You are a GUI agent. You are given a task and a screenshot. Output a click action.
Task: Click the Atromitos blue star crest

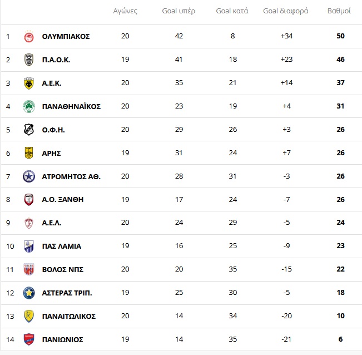tap(29, 176)
